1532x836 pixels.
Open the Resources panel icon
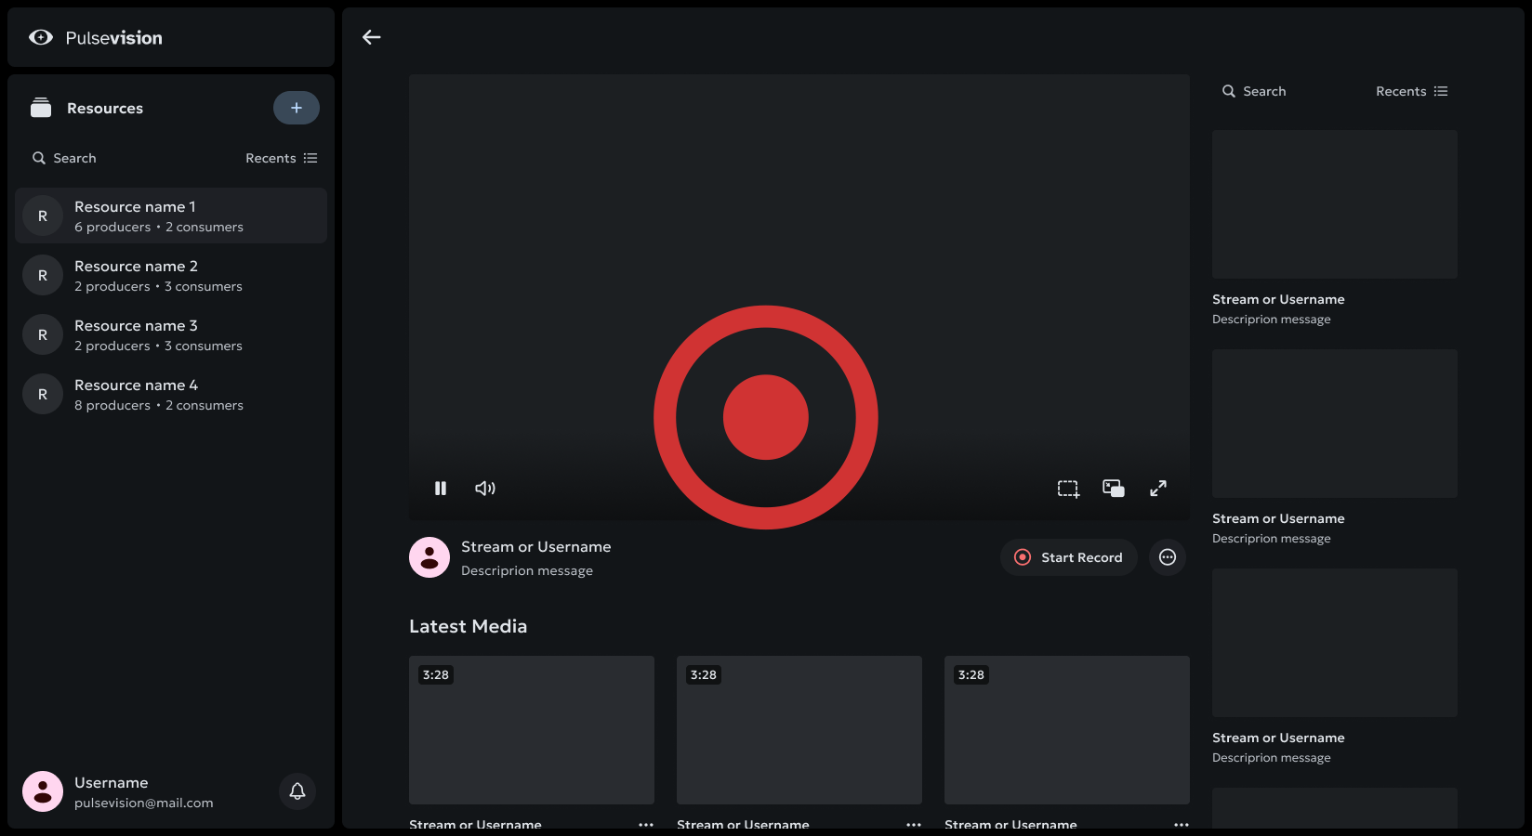(x=41, y=107)
